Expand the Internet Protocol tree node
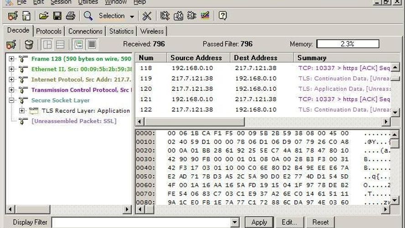This screenshot has height=228, width=405. pyautogui.click(x=11, y=79)
